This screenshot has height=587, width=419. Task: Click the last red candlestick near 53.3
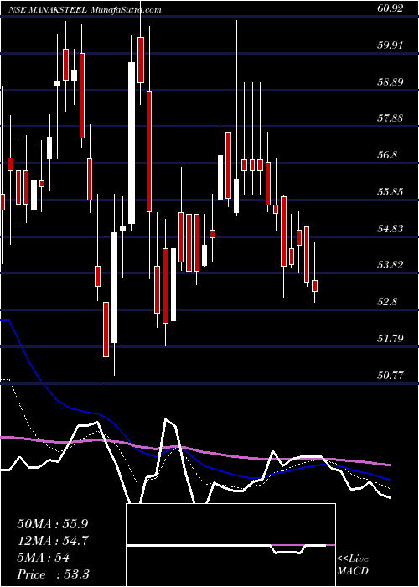314,286
